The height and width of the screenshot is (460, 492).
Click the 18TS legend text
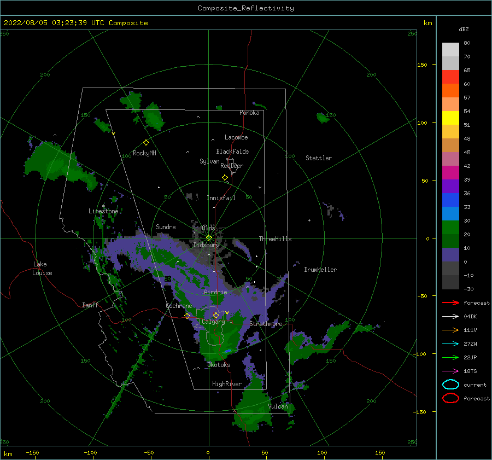click(470, 371)
